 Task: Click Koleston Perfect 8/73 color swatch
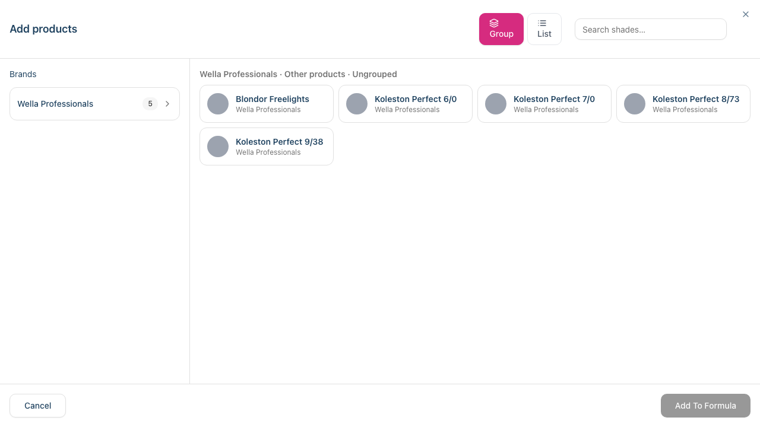click(635, 104)
